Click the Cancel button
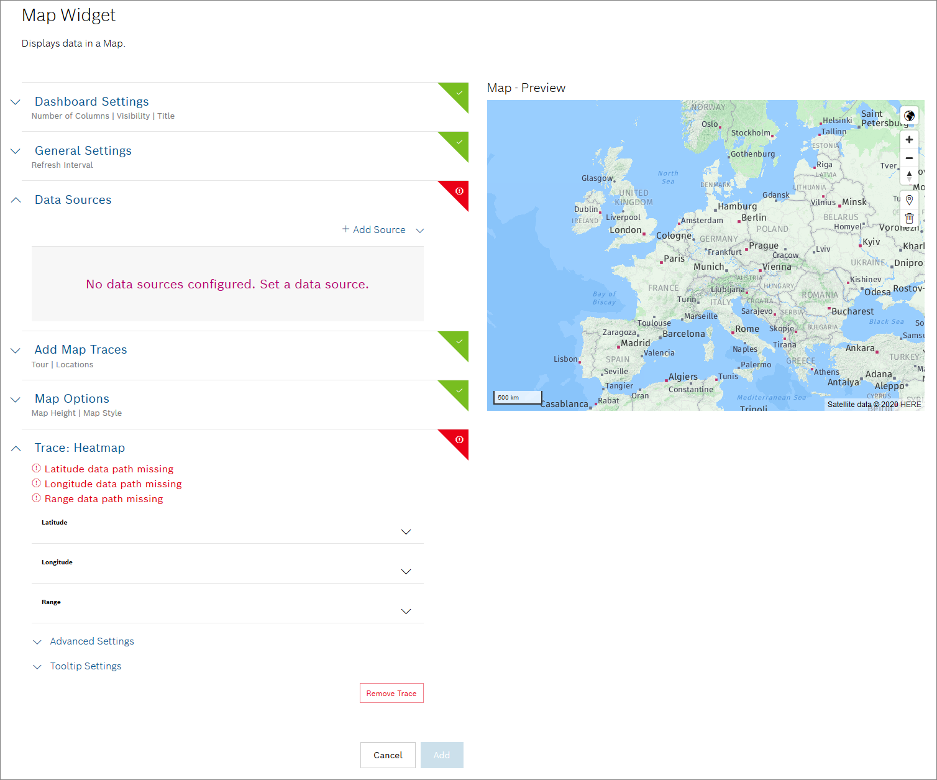This screenshot has width=937, height=780. pos(388,755)
